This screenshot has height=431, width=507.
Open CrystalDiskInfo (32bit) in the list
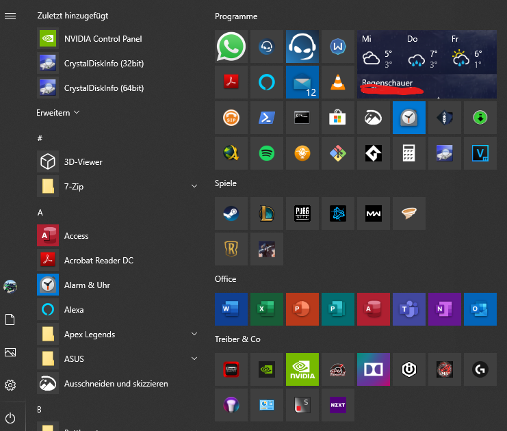coord(118,64)
